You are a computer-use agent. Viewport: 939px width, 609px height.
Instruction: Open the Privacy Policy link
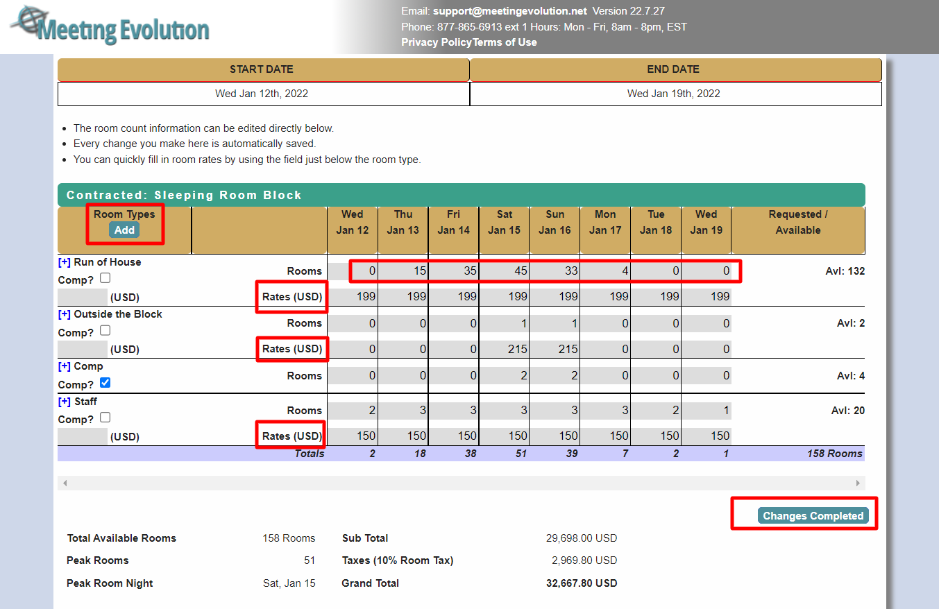(436, 42)
